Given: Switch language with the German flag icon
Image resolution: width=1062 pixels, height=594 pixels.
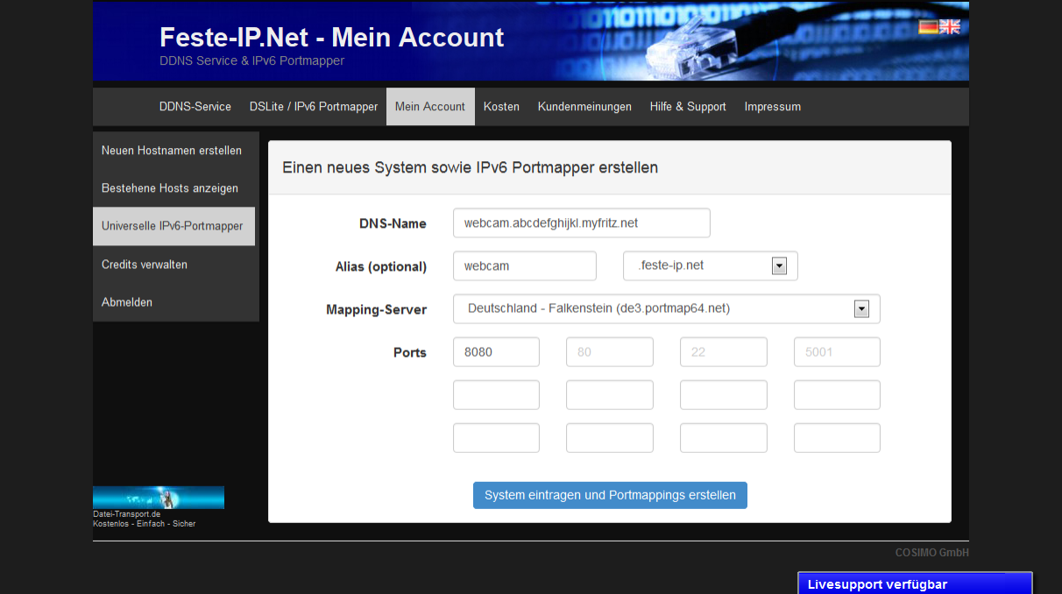Looking at the screenshot, I should click(928, 27).
